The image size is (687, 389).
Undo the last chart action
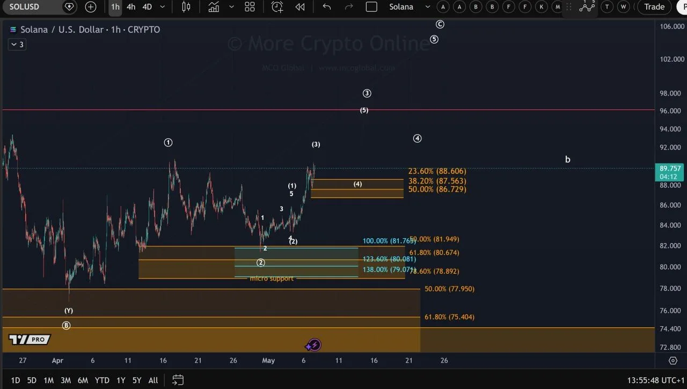coord(326,7)
